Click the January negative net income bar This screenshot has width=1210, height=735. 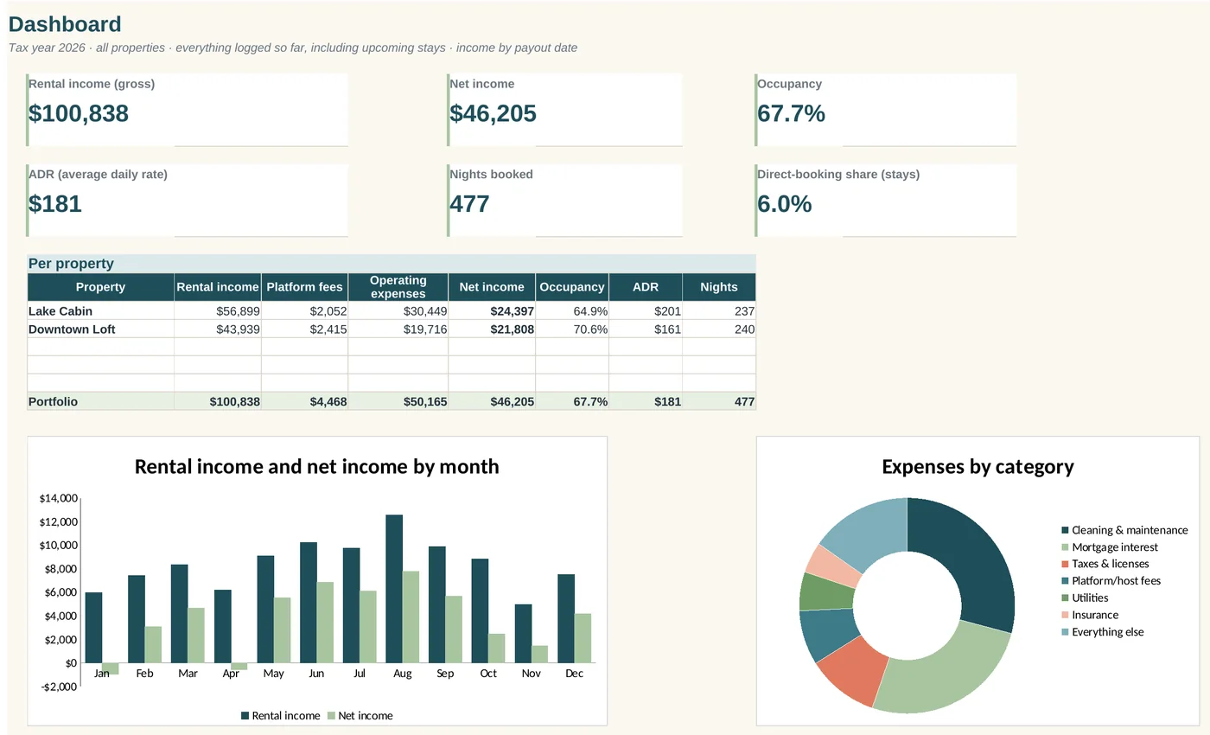[x=110, y=668]
